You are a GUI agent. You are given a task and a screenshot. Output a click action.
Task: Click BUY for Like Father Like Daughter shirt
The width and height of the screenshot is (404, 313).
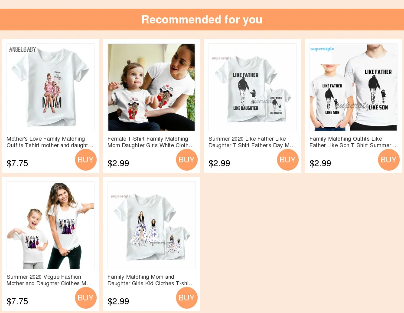click(288, 160)
